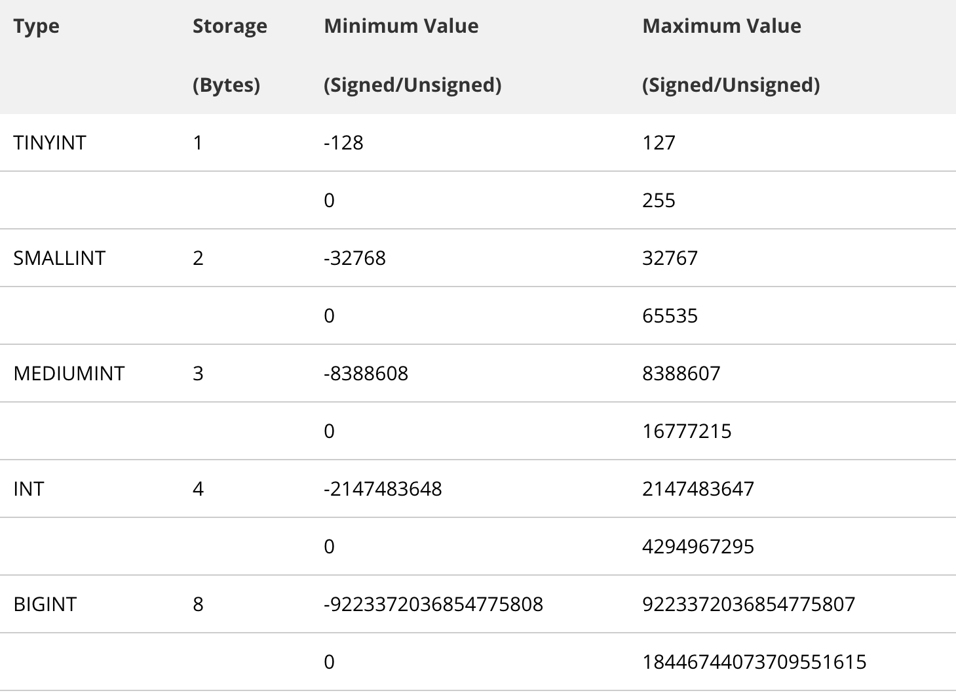Click the -128 minimum value
The image size is (956, 695).
[x=343, y=143]
